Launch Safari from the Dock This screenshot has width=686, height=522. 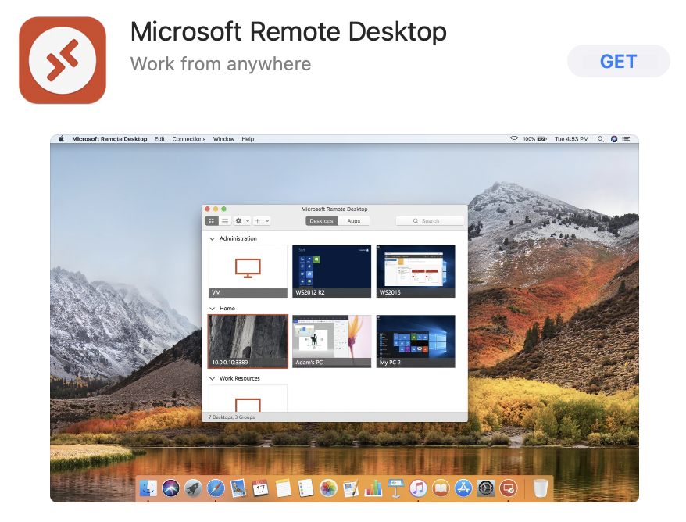tap(216, 488)
